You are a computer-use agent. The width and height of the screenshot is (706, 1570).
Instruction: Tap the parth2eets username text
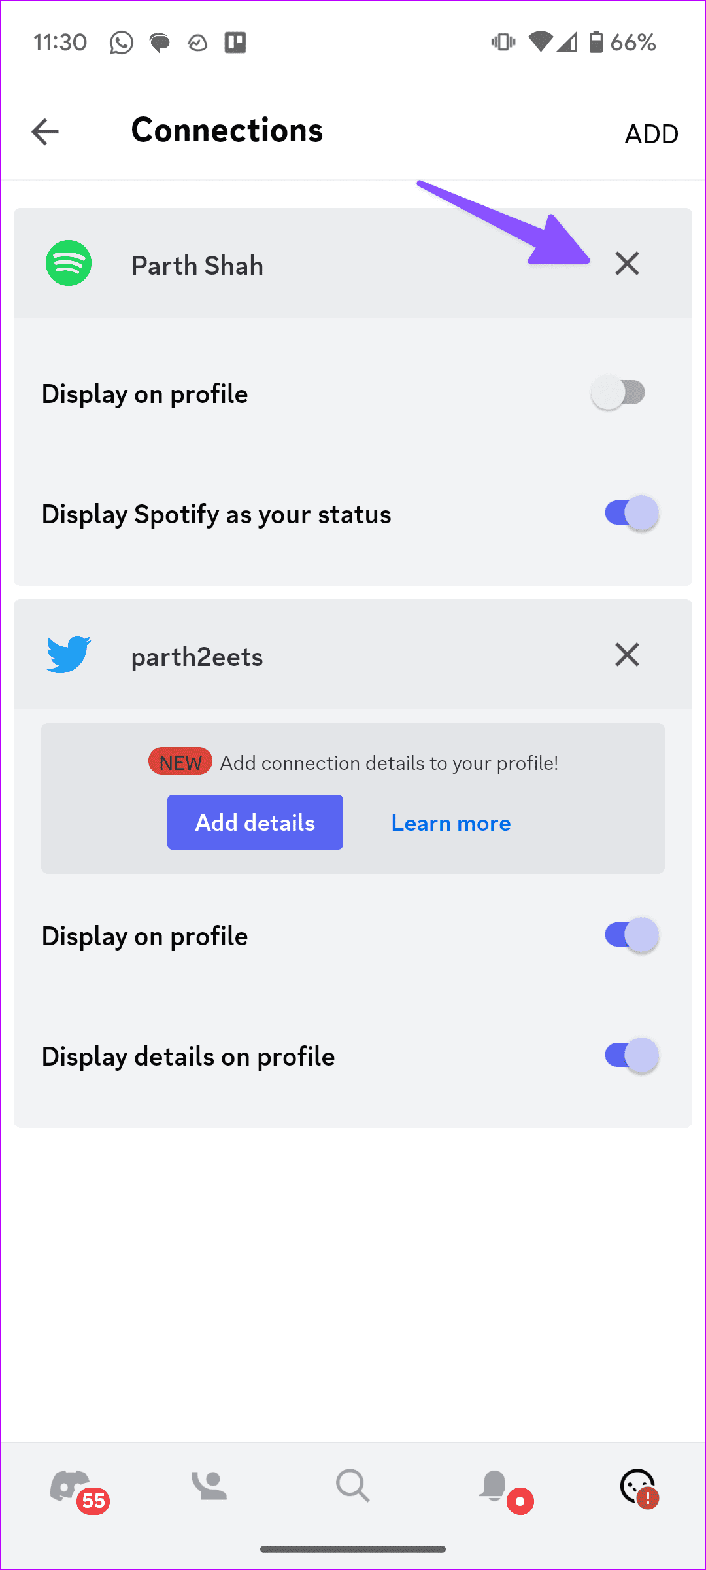pyautogui.click(x=196, y=657)
